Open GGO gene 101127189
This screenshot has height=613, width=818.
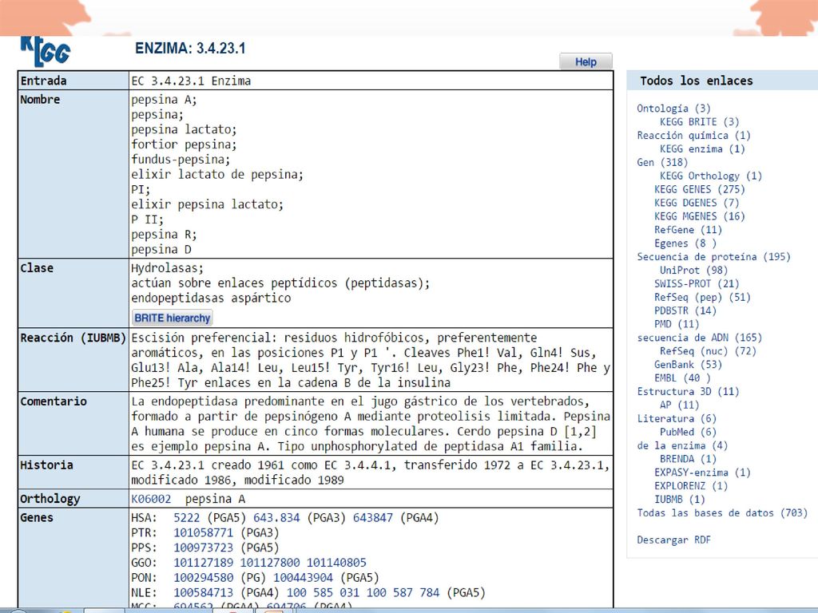(x=204, y=563)
